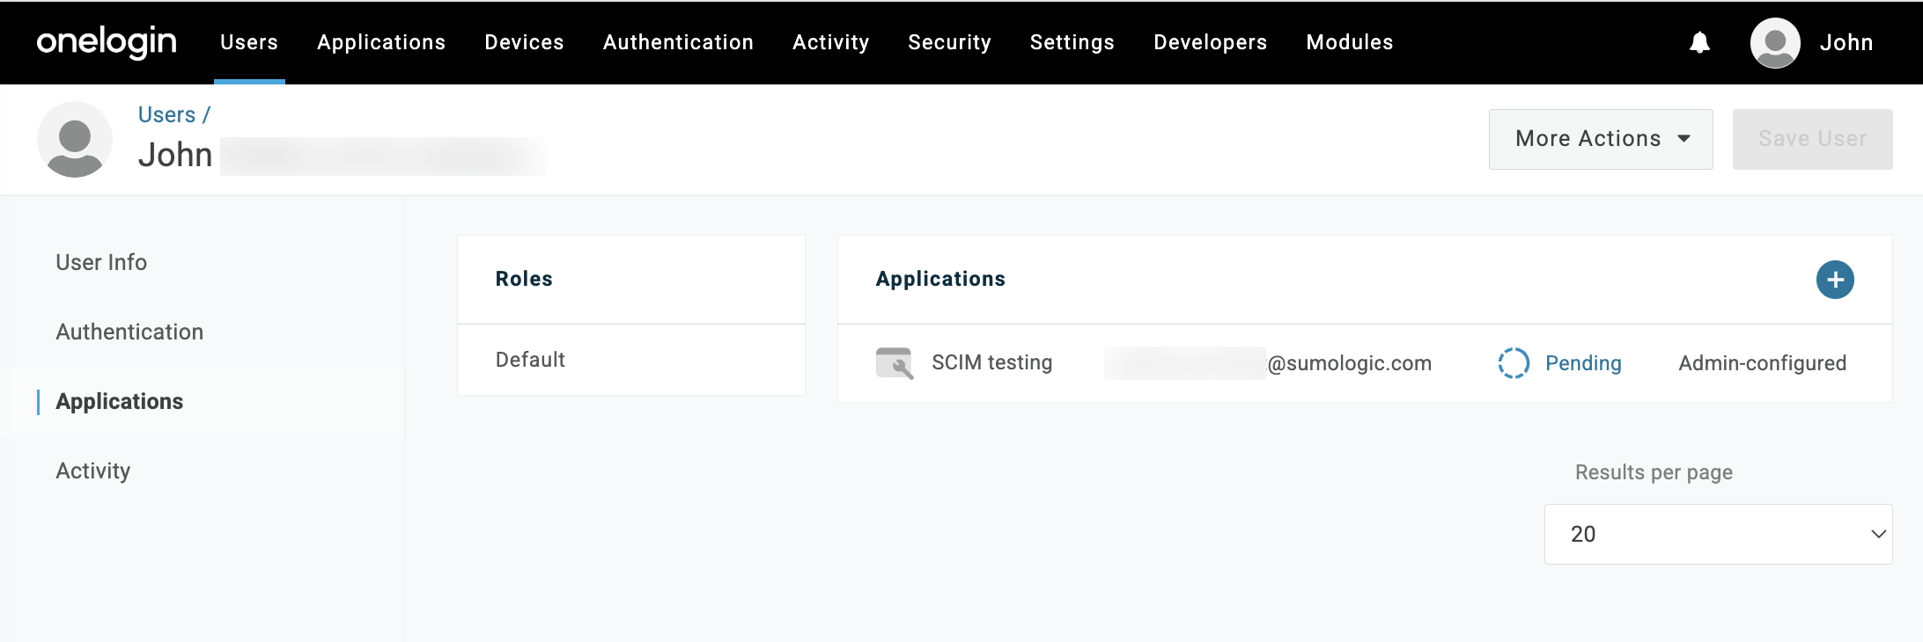The image size is (1923, 642).
Task: Open the Results per page dropdown
Action: coord(1718,534)
